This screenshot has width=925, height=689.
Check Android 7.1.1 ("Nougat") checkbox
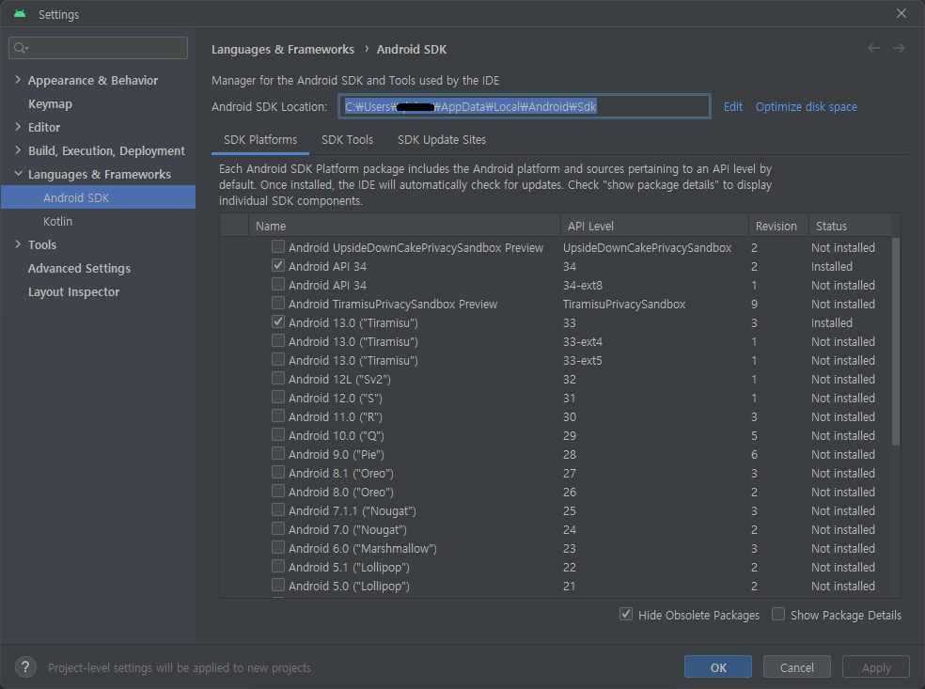(x=278, y=509)
